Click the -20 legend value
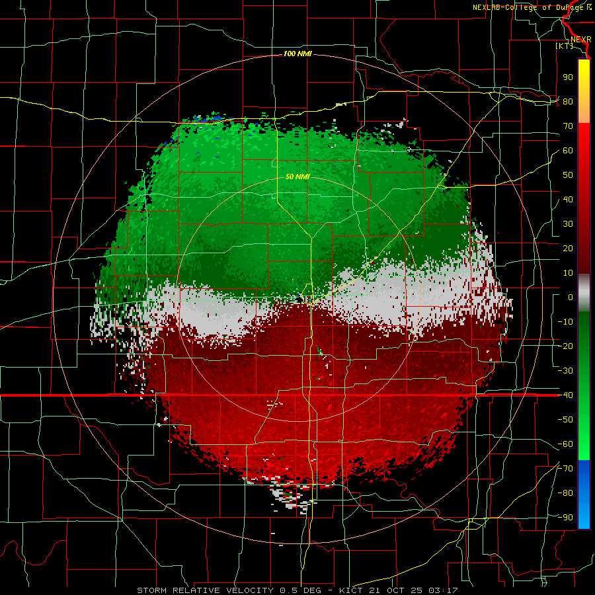The height and width of the screenshot is (595, 595). pos(565,346)
